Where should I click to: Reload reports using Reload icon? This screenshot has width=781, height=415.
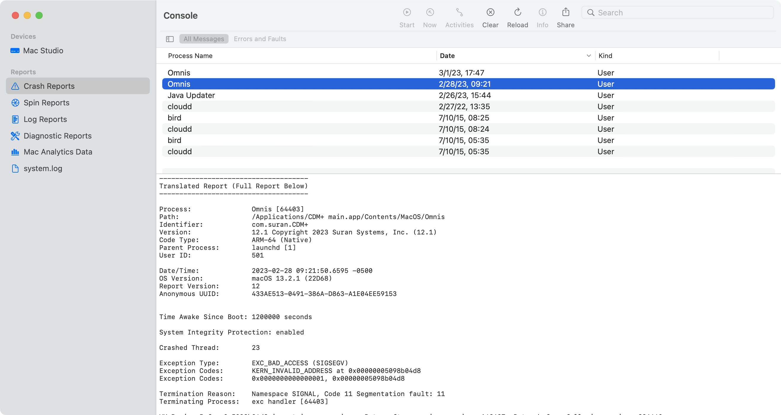pos(517,12)
